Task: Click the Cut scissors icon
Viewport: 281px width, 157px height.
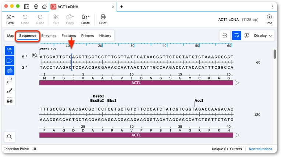Action: click(x=56, y=17)
